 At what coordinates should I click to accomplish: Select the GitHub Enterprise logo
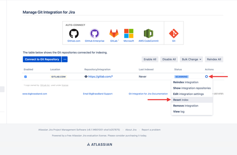[x=94, y=33]
